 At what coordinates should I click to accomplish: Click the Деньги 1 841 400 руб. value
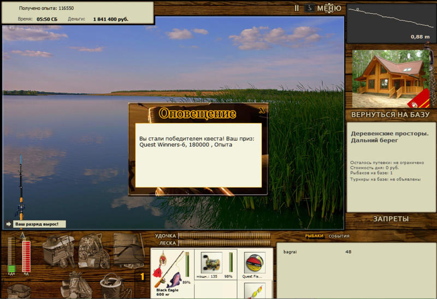click(x=111, y=19)
